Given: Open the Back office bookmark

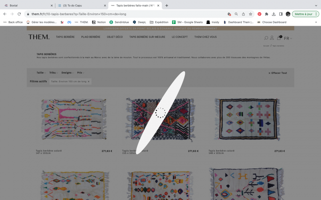Looking at the screenshot, I should point(13,22).
